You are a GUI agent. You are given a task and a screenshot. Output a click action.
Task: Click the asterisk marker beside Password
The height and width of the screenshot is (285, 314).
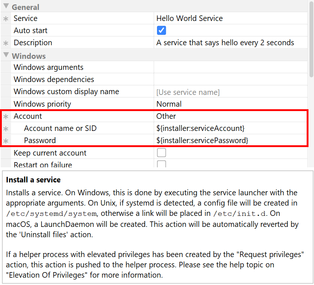[x=6, y=141]
